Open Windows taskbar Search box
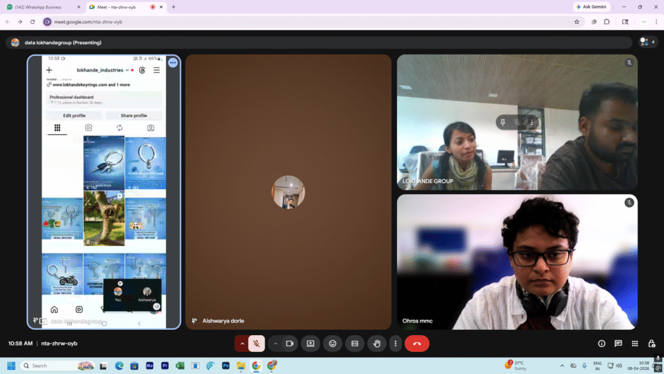664x374 pixels. click(58, 366)
